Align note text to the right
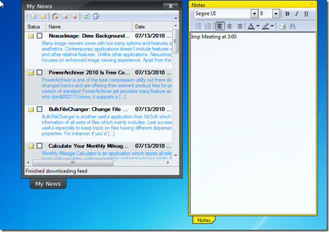Viewport: 329px width, 232px height. 240,26
